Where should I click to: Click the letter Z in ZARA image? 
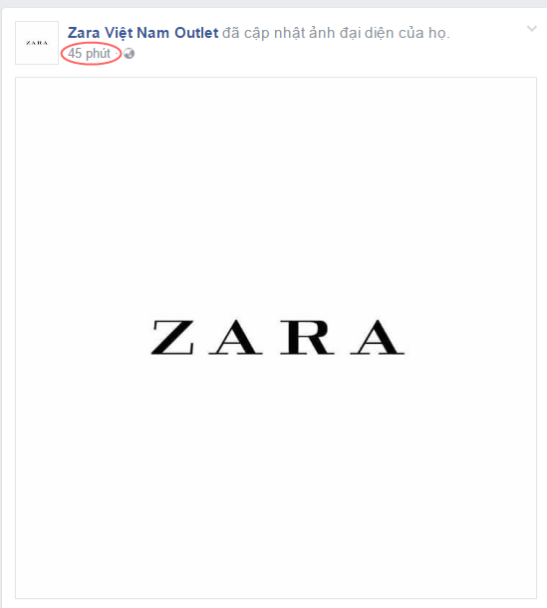pos(172,337)
